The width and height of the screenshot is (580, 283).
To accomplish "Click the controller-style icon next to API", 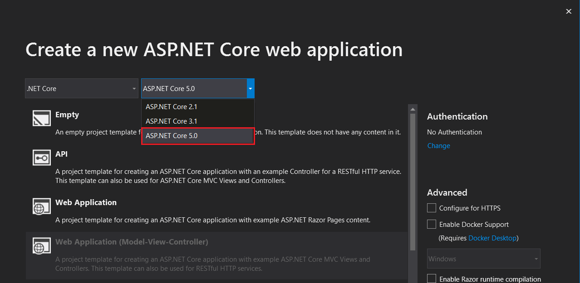I will 41,157.
